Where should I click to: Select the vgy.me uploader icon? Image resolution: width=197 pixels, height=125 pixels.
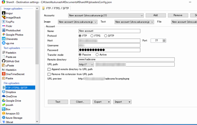click(4, 43)
